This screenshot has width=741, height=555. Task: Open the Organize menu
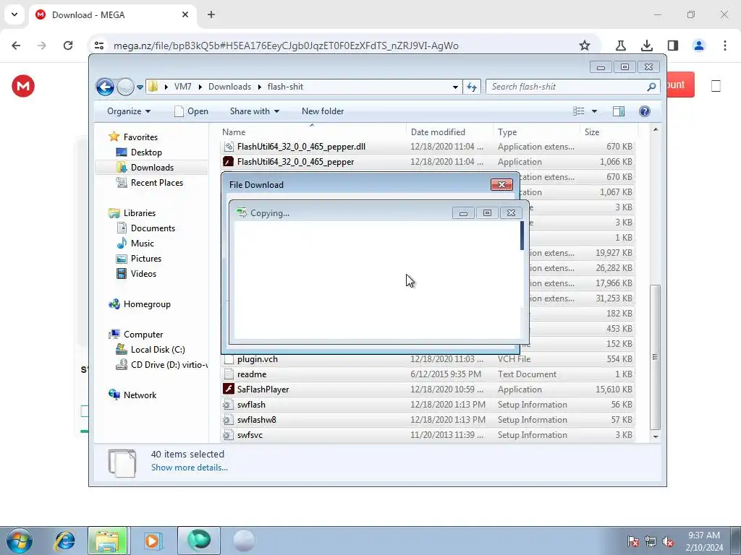pyautogui.click(x=129, y=111)
